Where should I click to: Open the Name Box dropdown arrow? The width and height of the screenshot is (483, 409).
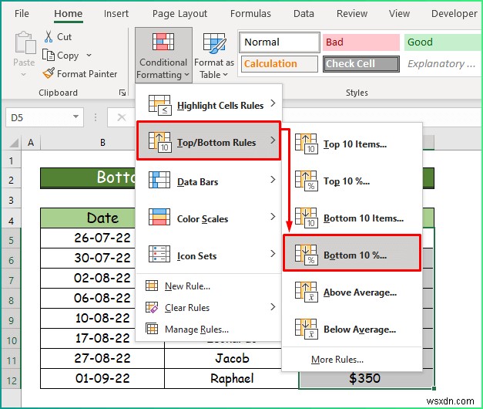coord(75,117)
